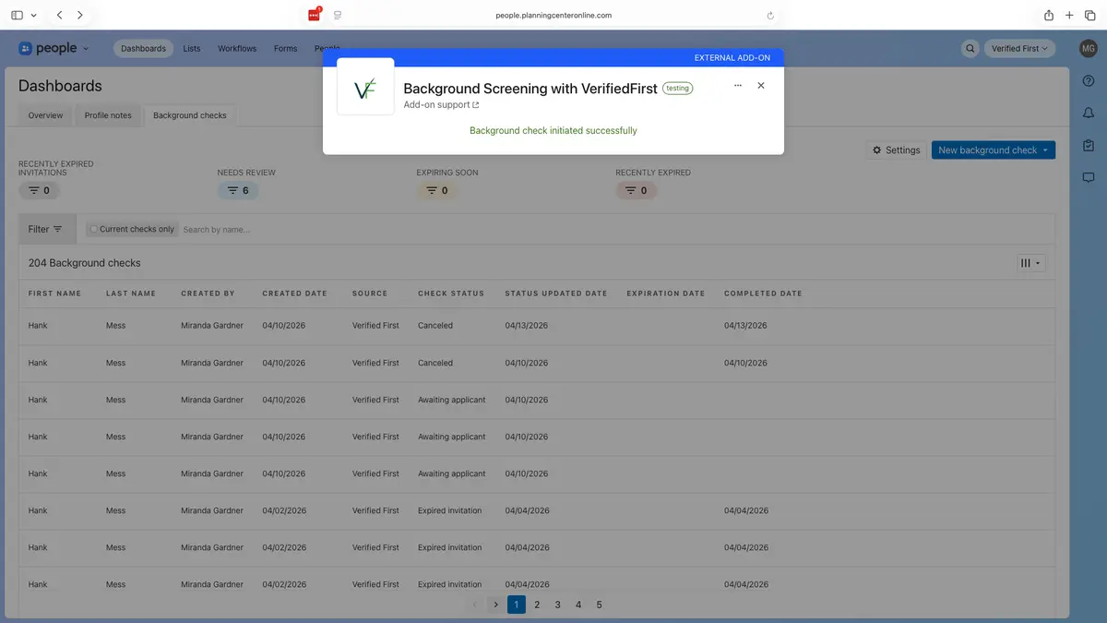Open the Settings button
Image resolution: width=1107 pixels, height=623 pixels.
(896, 150)
